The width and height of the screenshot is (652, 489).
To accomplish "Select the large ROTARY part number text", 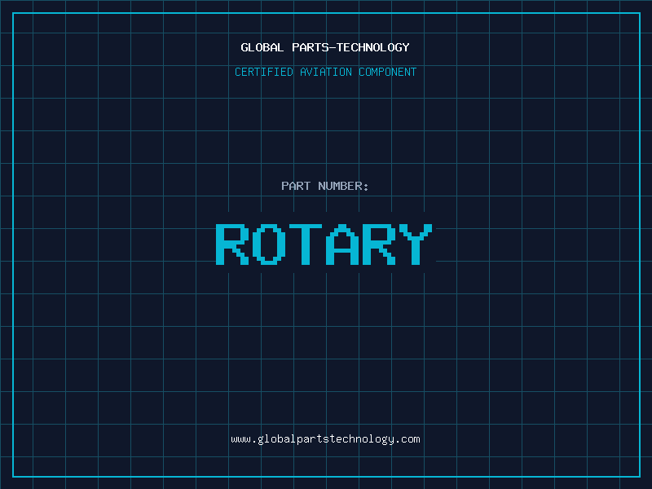I will tap(324, 244).
